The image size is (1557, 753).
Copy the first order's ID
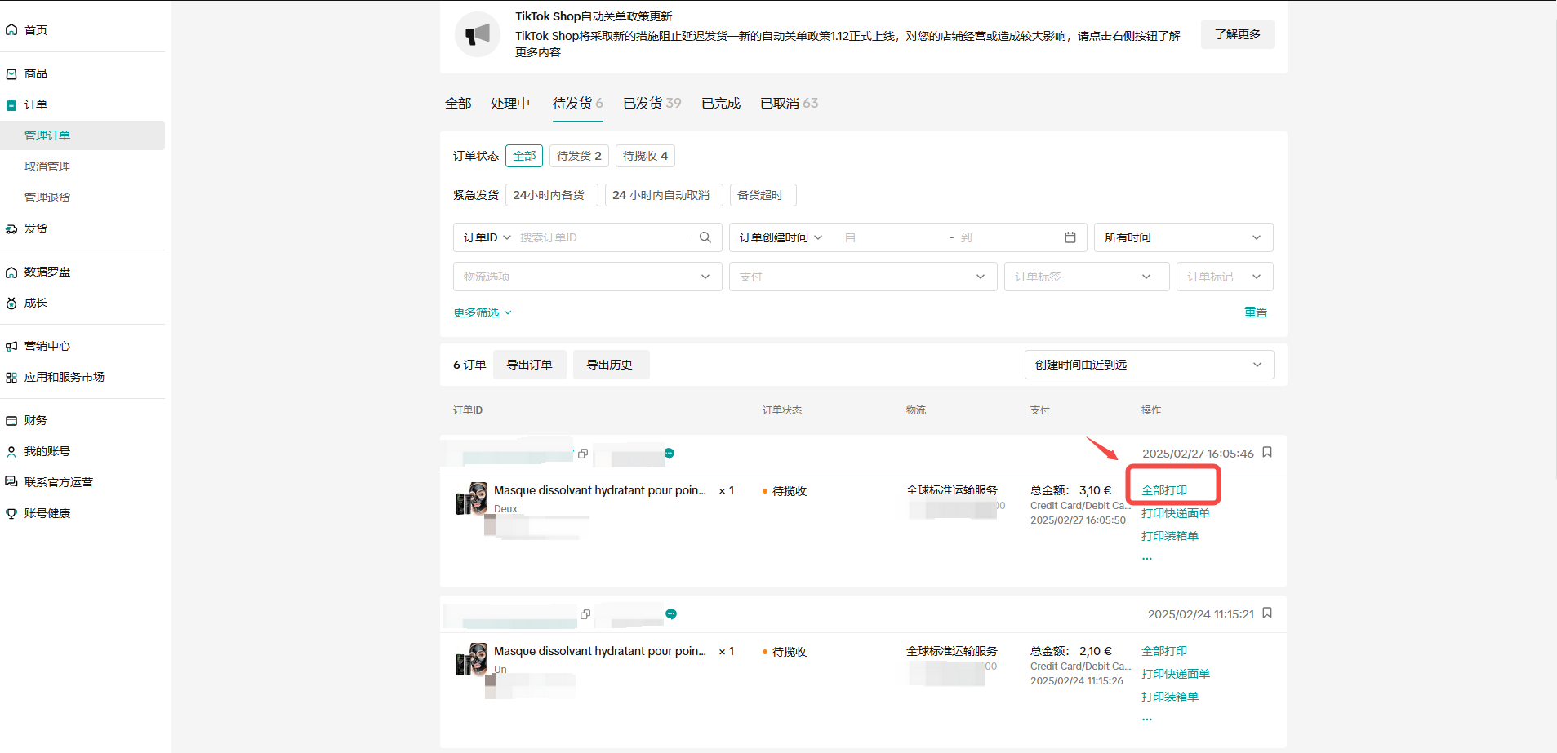(x=583, y=454)
